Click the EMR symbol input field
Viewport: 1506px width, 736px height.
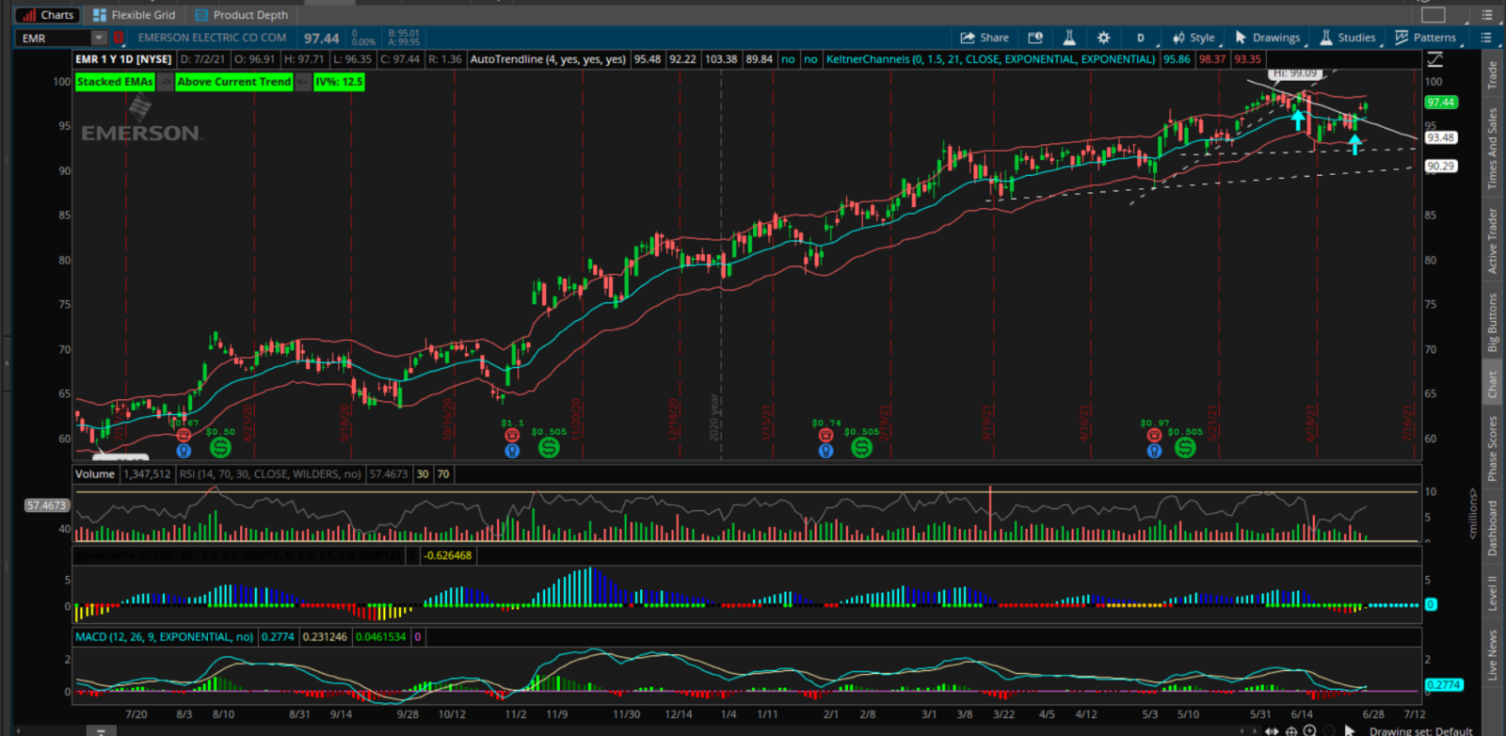[x=54, y=38]
